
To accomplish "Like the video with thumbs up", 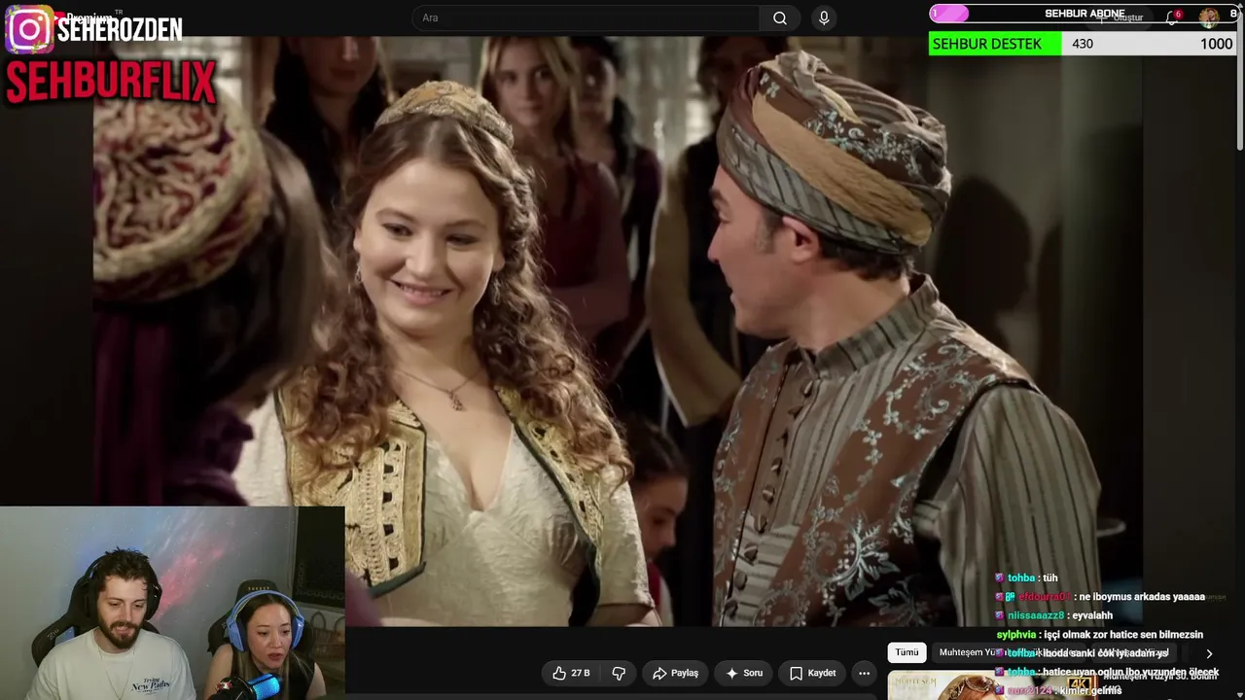I will [x=571, y=673].
